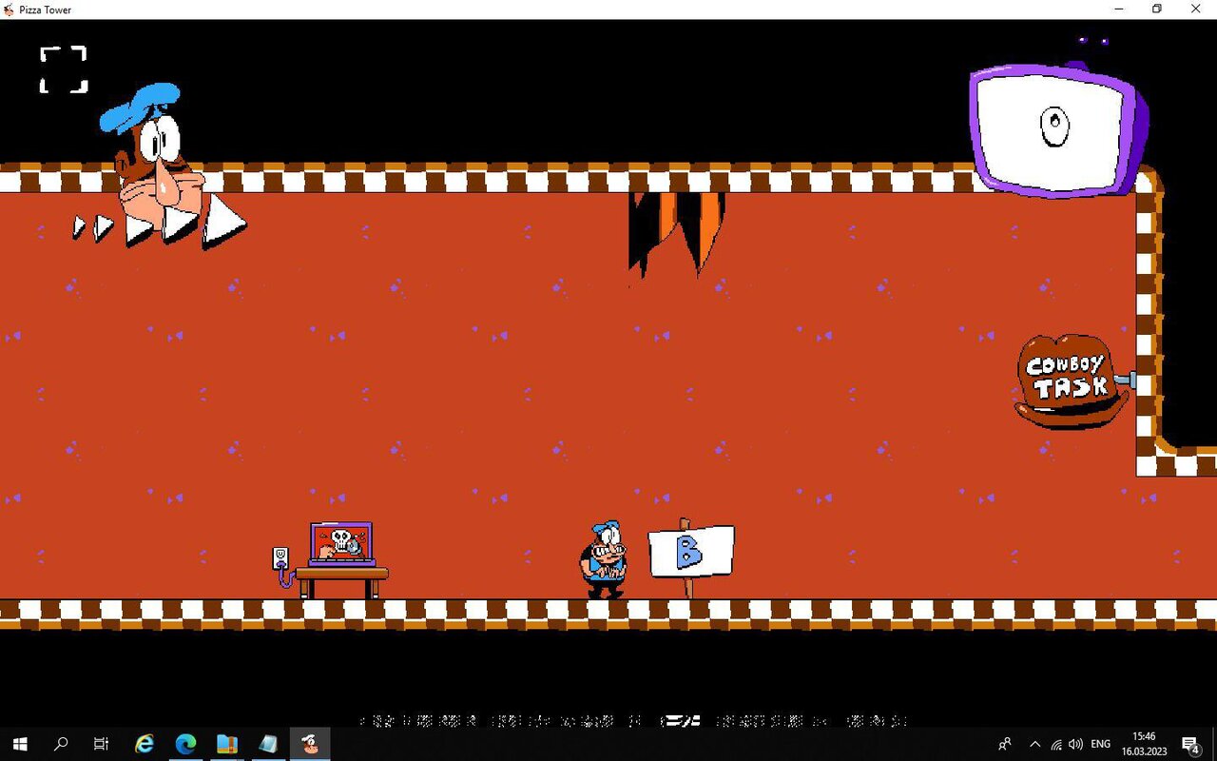Launch Internet Explorer from the taskbar
Viewport: 1217px width, 761px height.
tap(145, 744)
